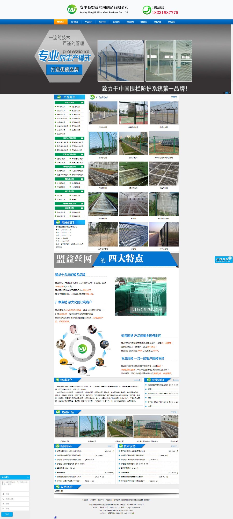
Task: Click the more button in 公司简介 header
Action: click(x=137, y=380)
